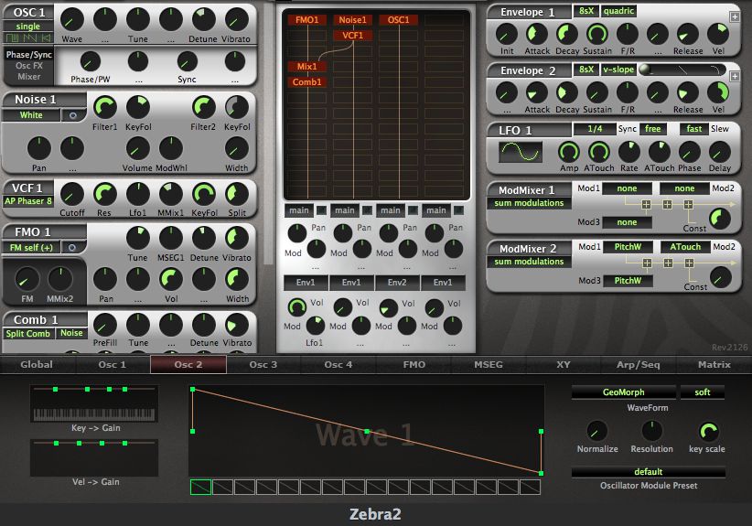This screenshot has height=526, width=752.
Task: Switch to the Osc 3 tab
Action: pos(263,364)
